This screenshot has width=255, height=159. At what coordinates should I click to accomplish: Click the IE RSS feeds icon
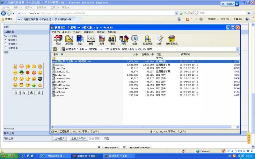pos(187,19)
